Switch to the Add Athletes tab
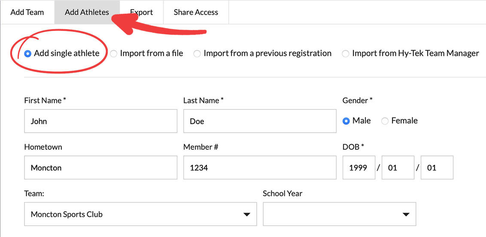This screenshot has width=486, height=237. click(87, 12)
